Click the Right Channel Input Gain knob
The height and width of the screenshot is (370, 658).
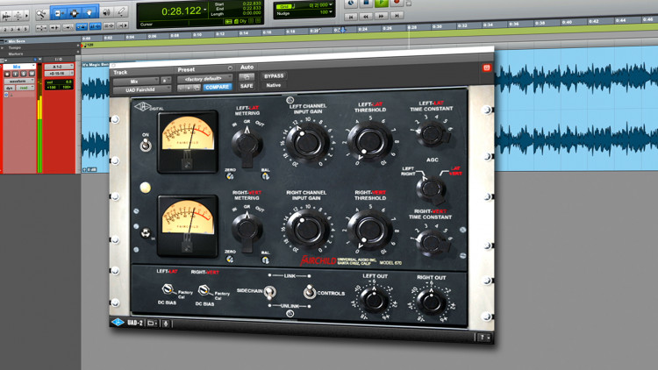308,230
